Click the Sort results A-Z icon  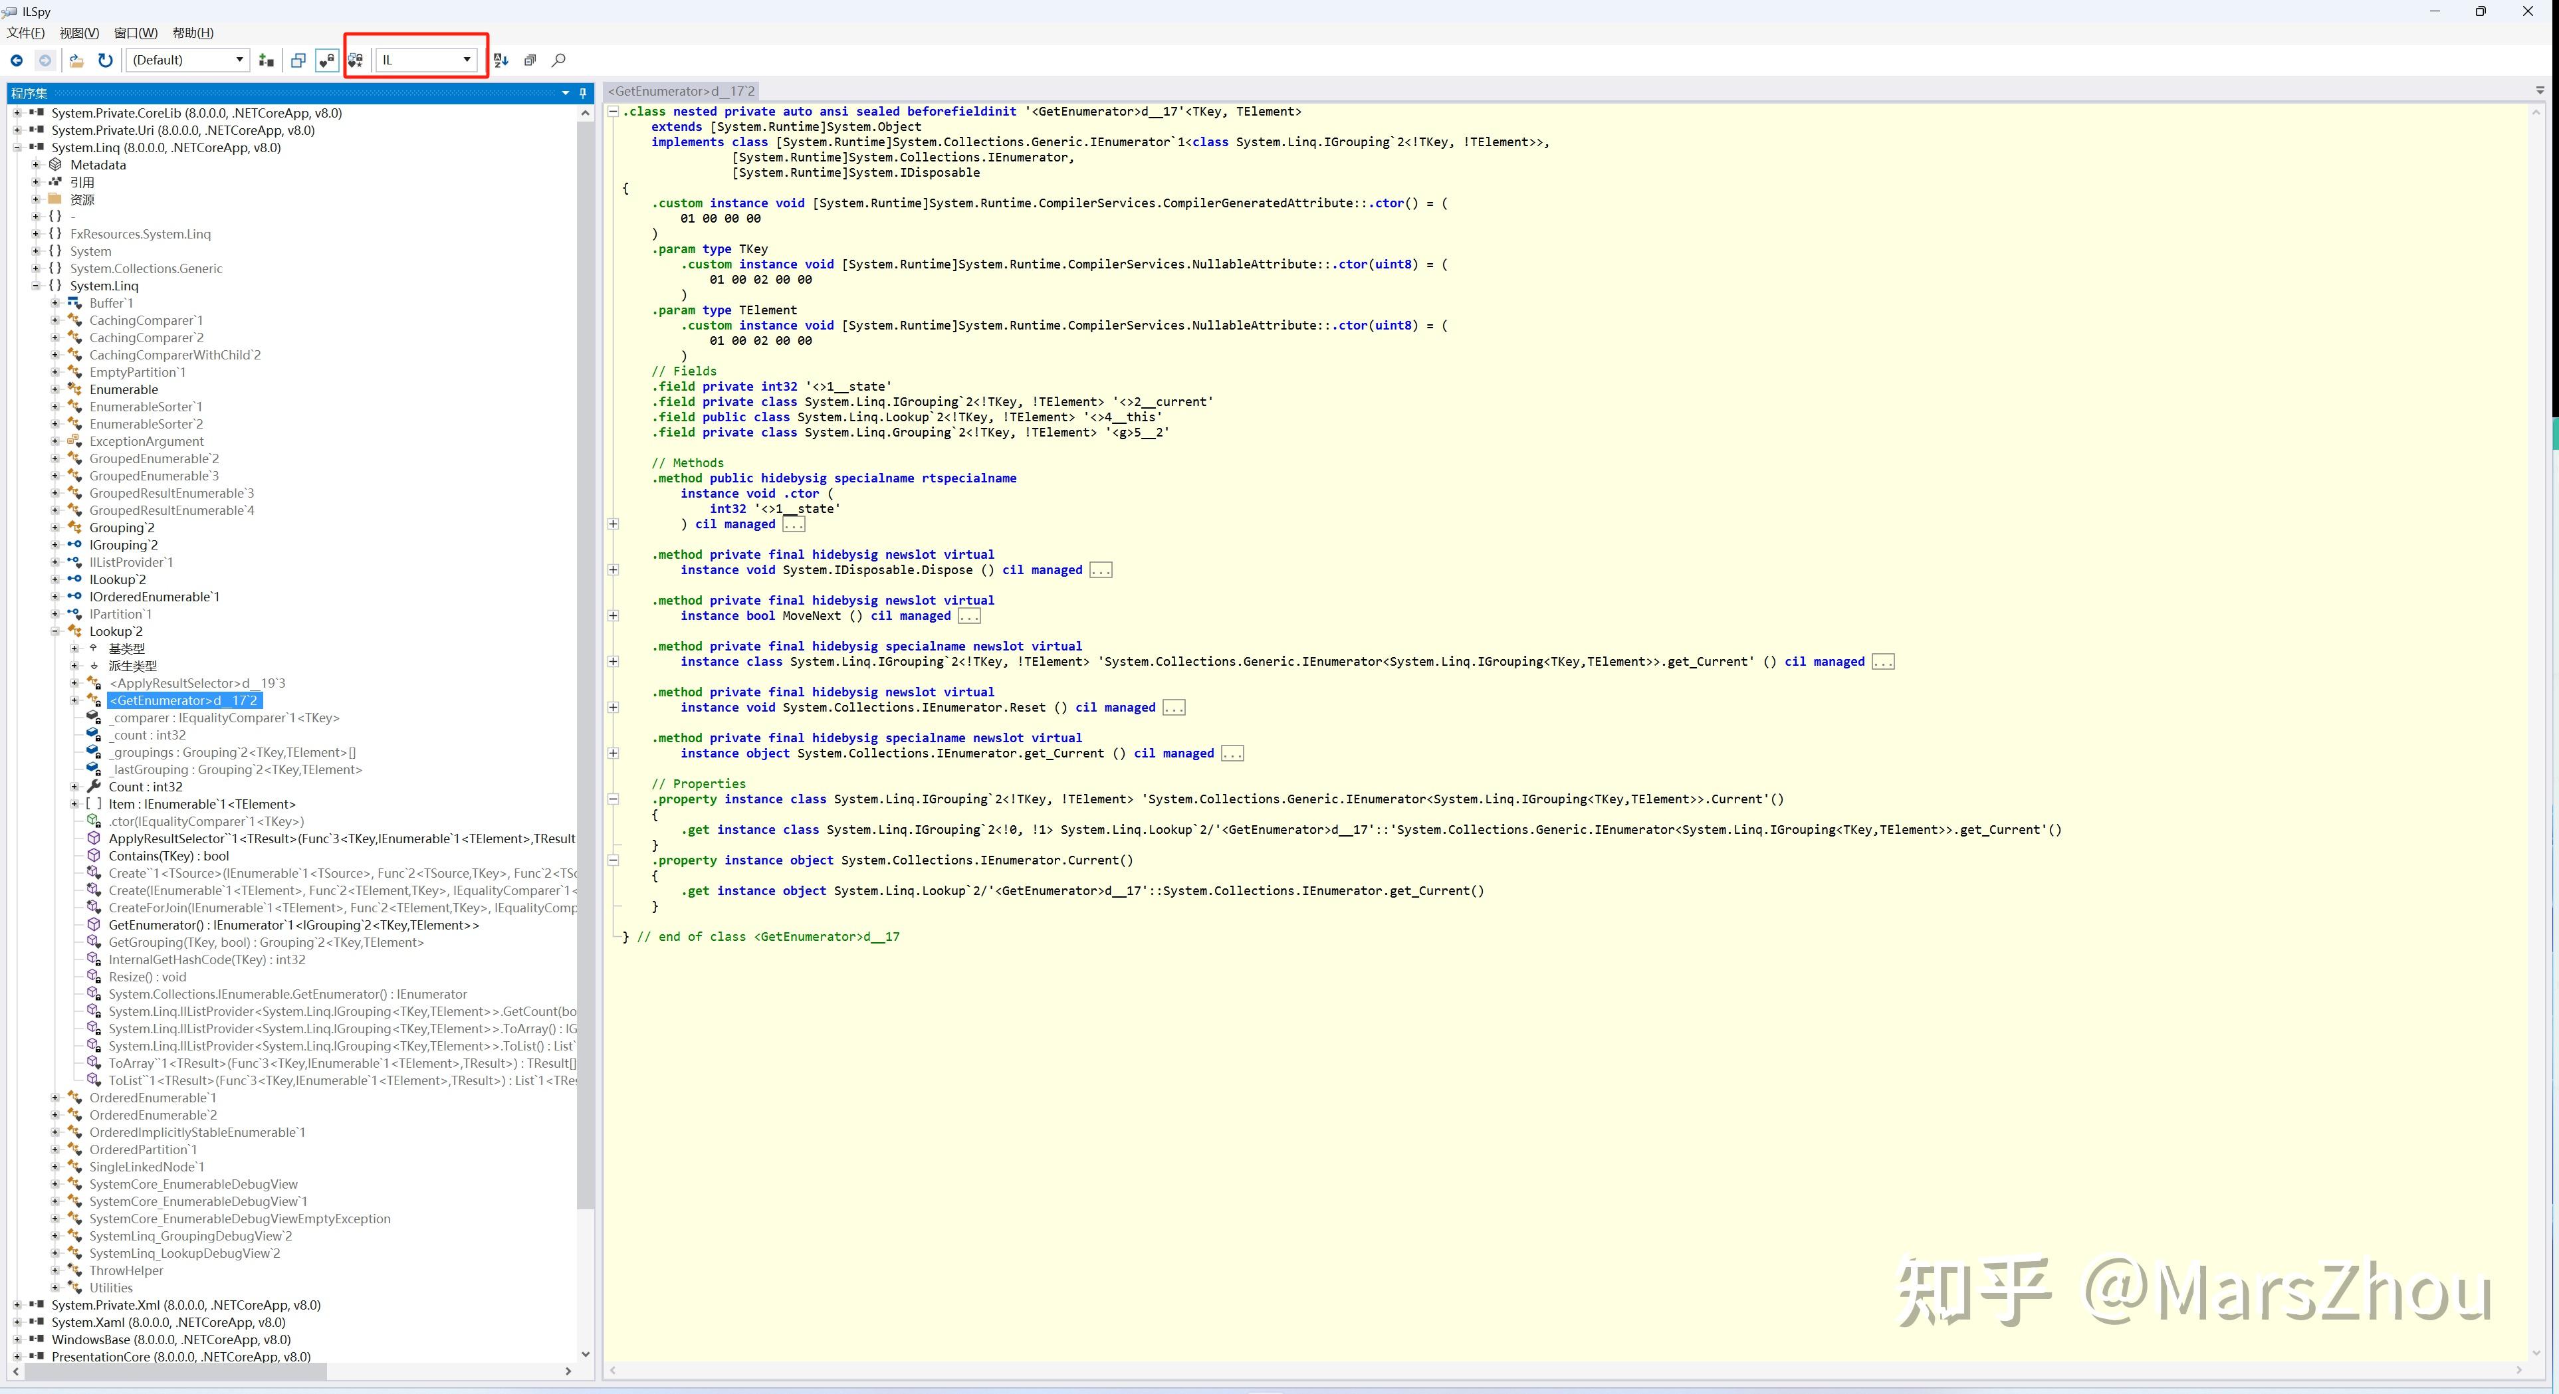[501, 60]
